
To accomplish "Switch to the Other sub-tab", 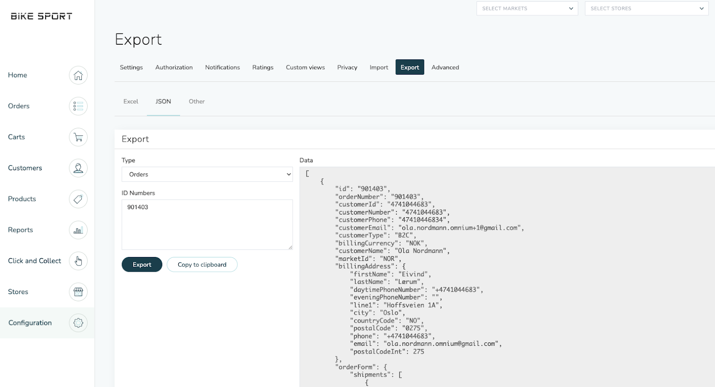I will coord(197,101).
